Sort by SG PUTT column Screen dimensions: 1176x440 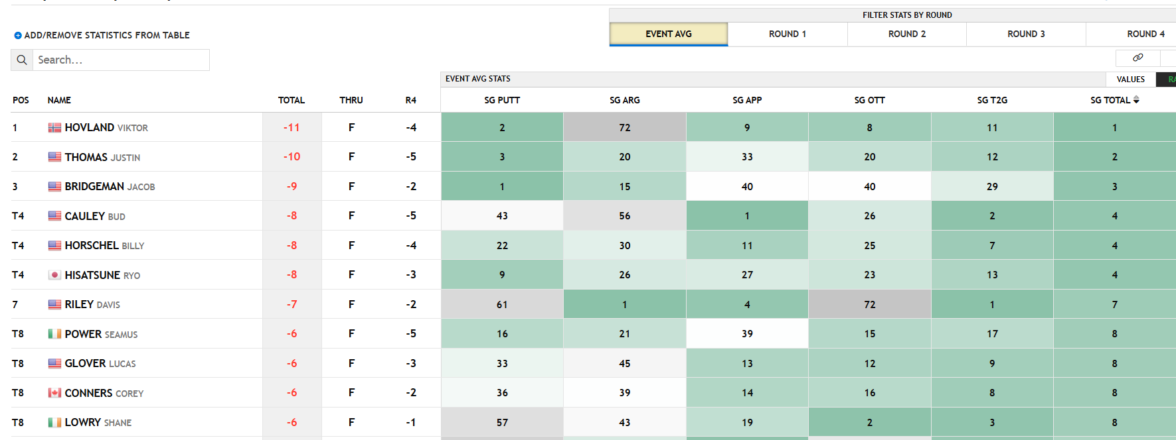click(502, 100)
